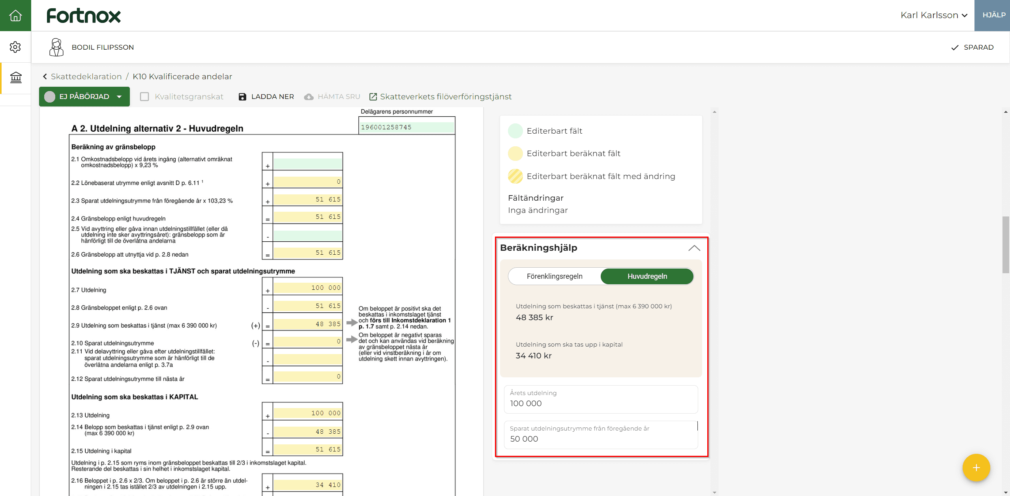Click the 34 410 kr result

[534, 356]
